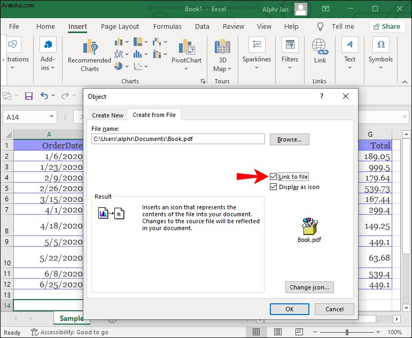Viewport: 412px width, 338px height.
Task: Select the Create from File tab
Action: (x=154, y=115)
